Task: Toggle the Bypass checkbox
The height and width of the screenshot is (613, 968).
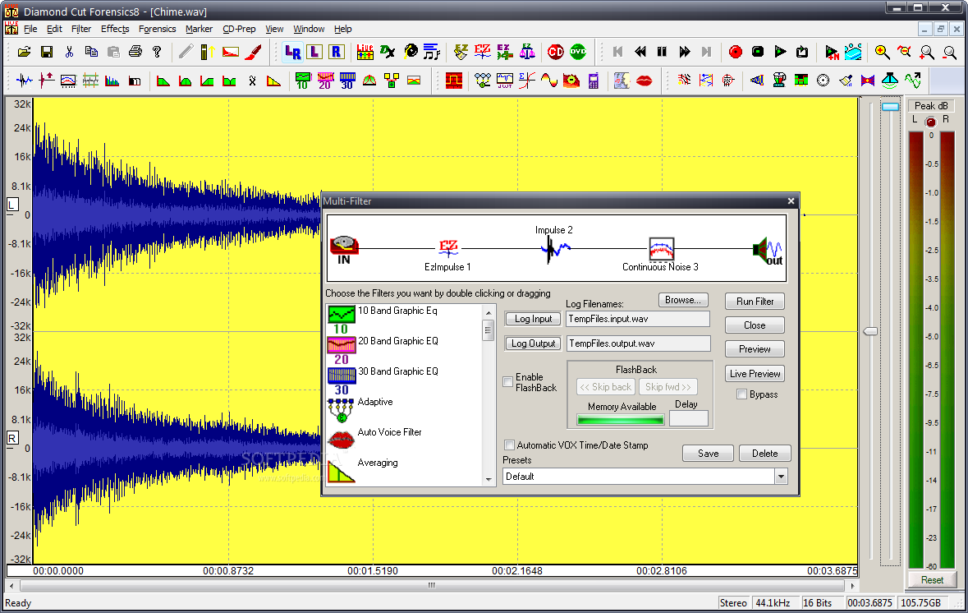Action: (x=742, y=394)
